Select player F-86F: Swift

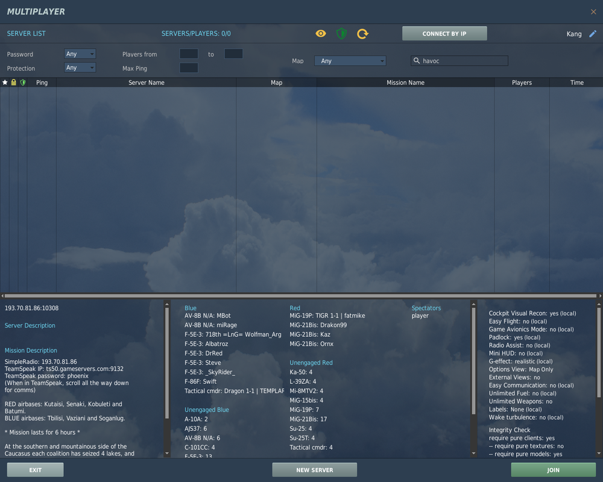[200, 381]
